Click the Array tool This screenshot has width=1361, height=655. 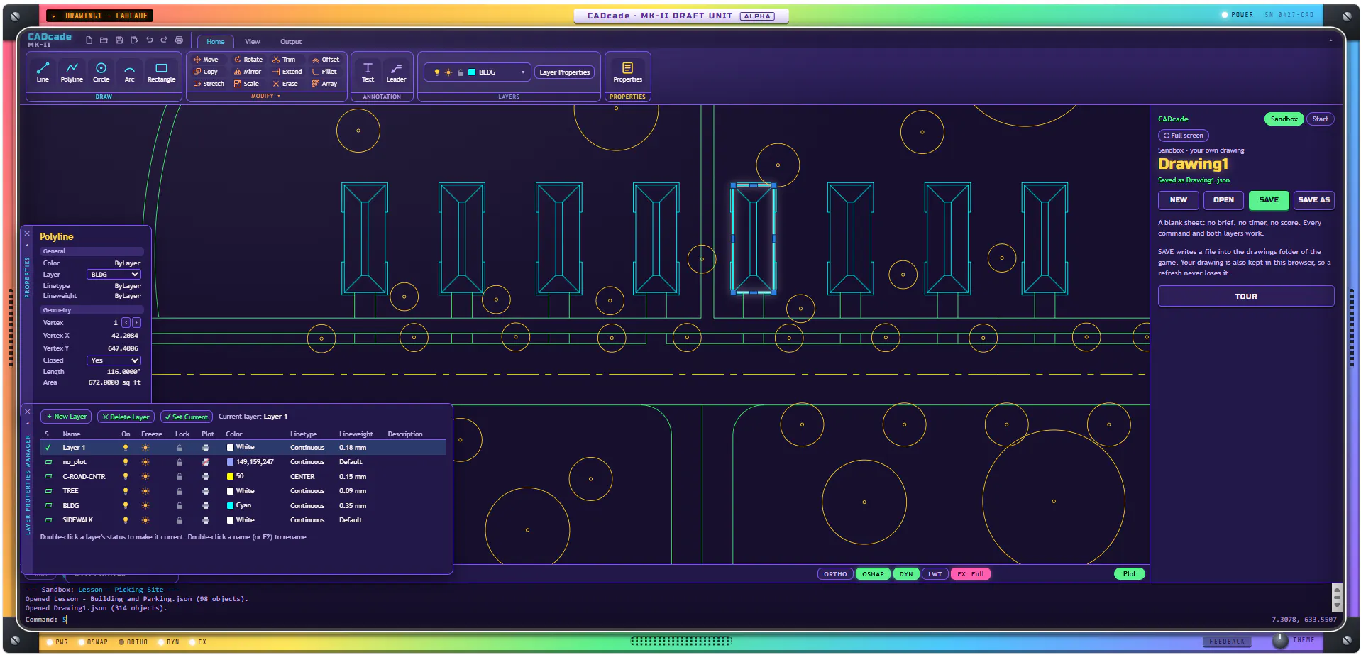(324, 84)
